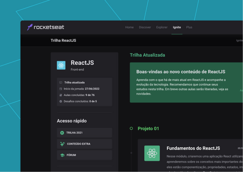Open the FÓRUM quick access button
Screen dimensions: 243x172
tap(84, 155)
